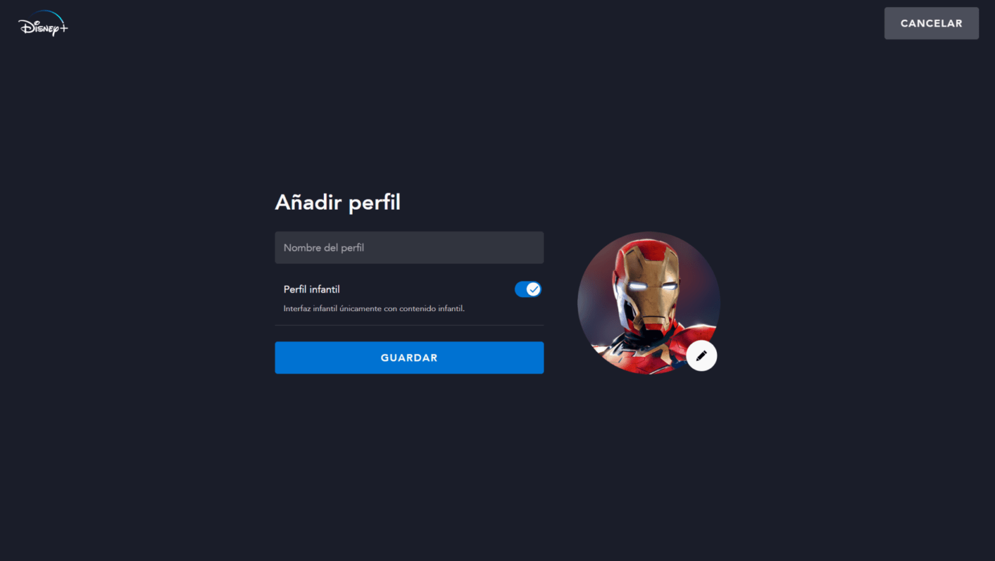The width and height of the screenshot is (995, 561).
Task: Cancel profile creation with CANCELAR
Action: (x=931, y=24)
